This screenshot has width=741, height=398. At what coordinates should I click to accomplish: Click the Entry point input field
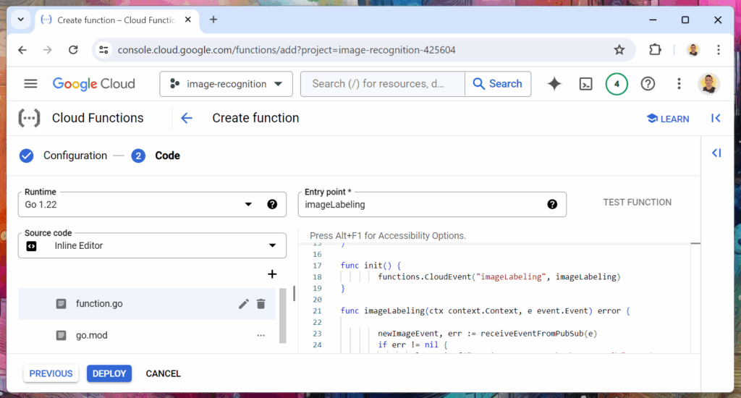[423, 205]
